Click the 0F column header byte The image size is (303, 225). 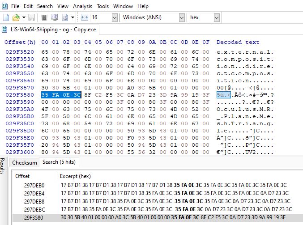point(206,42)
